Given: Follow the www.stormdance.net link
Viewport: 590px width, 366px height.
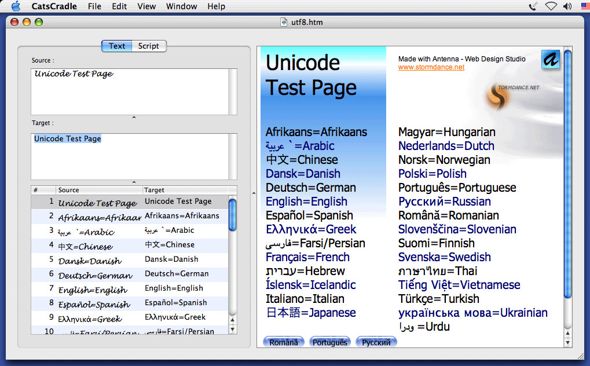Looking at the screenshot, I should pyautogui.click(x=431, y=67).
